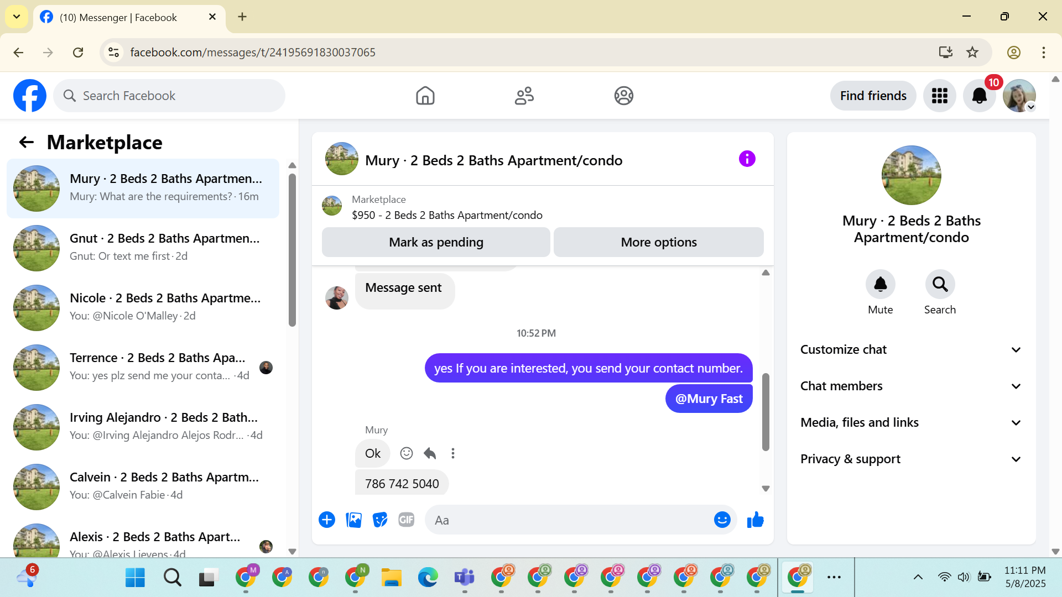Click the phone number message 786 742 5040
Screen dimensions: 1062x597
[402, 483]
